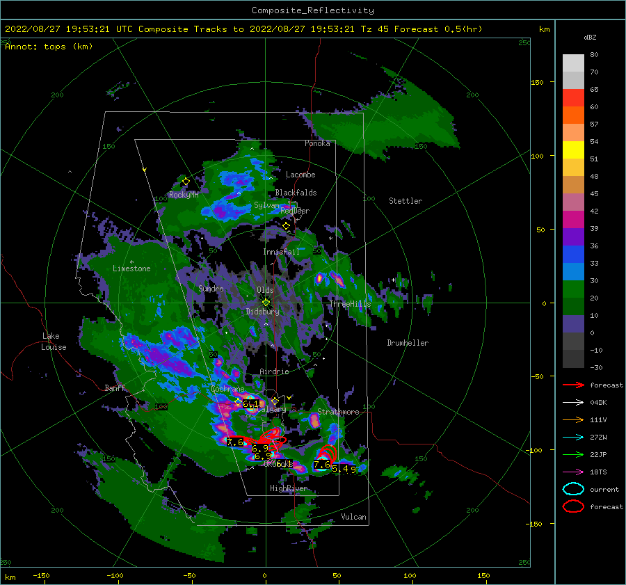The width and height of the screenshot is (626, 585).
Task: Click the Stettler city label
Action: (406, 201)
